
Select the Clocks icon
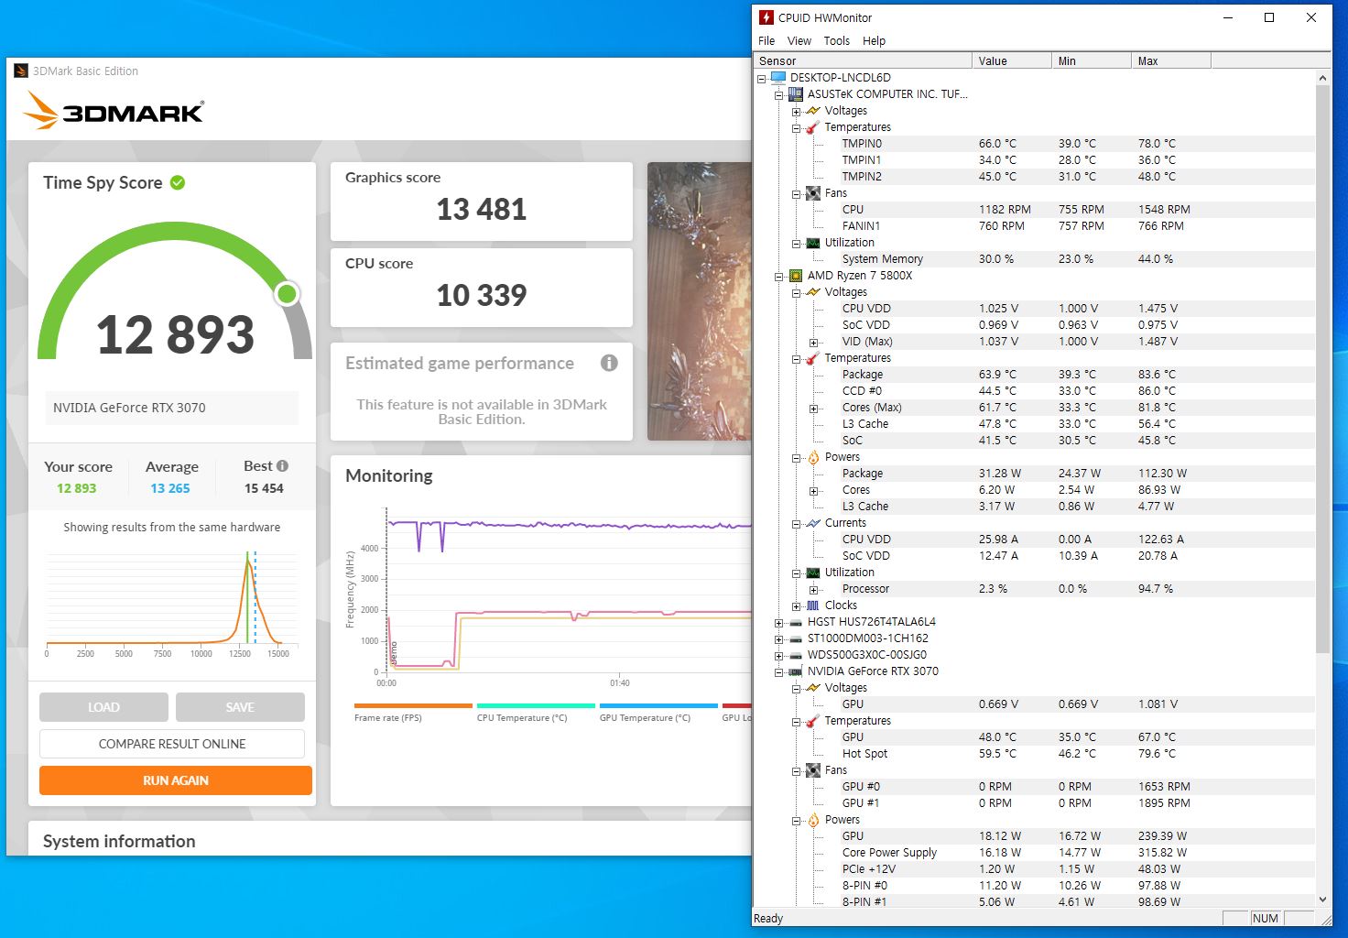tap(813, 605)
